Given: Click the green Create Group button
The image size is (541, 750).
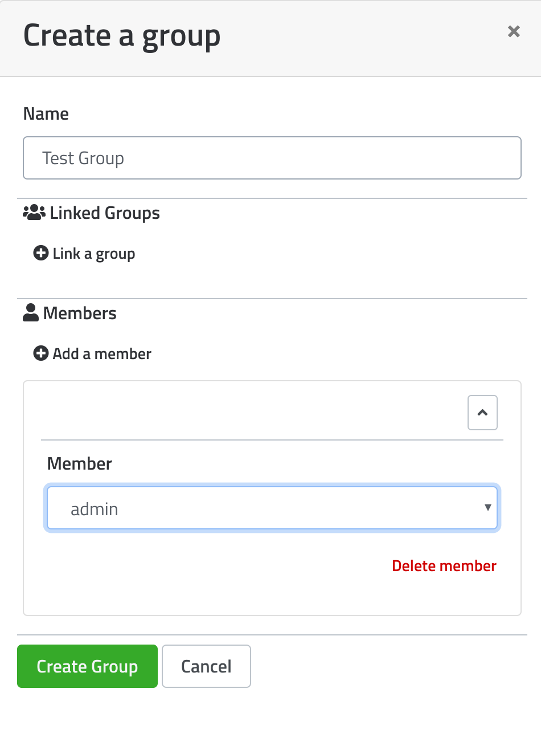Looking at the screenshot, I should (x=87, y=666).
